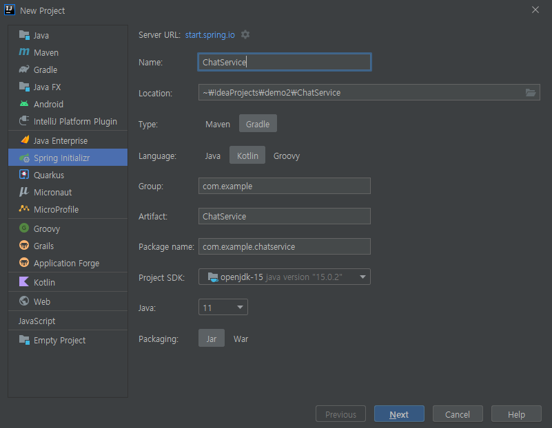Image resolution: width=552 pixels, height=428 pixels.
Task: Click the Grails icon
Action: (x=24, y=245)
